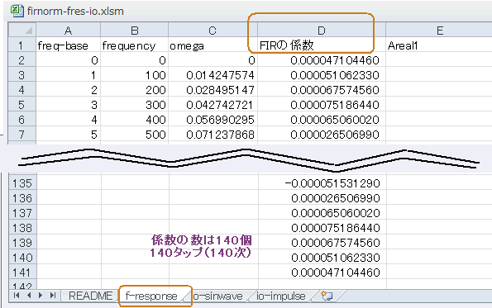Go to first sheet tab arrow
492x308 pixels.
[17, 295]
